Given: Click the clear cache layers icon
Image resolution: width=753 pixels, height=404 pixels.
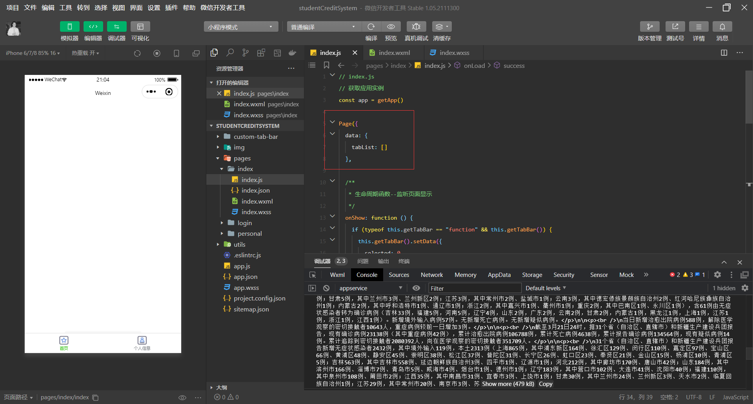Looking at the screenshot, I should click(x=442, y=27).
